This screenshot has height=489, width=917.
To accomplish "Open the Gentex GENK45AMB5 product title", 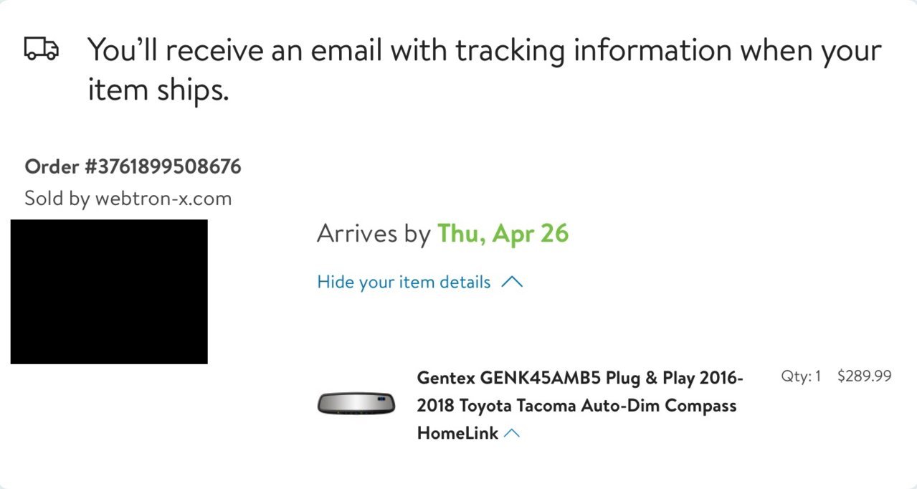I will (580, 405).
